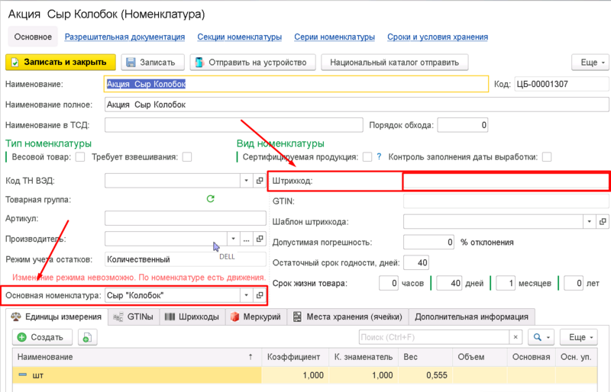This screenshot has height=392, width=611.
Task: Open the table Еще menu
Action: (578, 337)
